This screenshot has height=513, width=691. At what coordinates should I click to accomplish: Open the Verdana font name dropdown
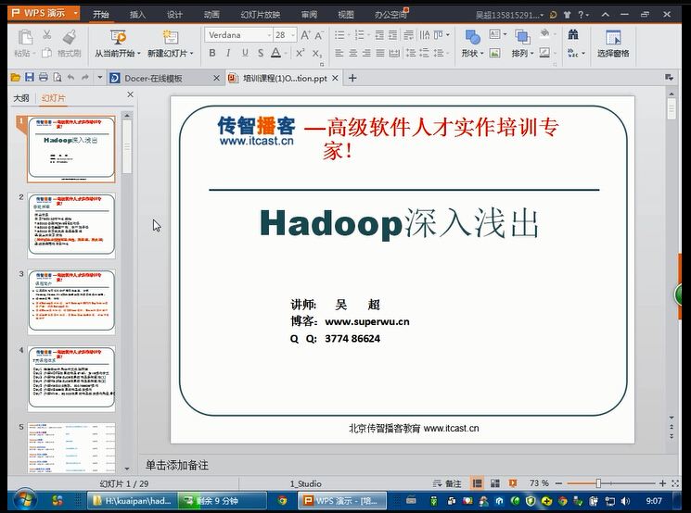[269, 35]
